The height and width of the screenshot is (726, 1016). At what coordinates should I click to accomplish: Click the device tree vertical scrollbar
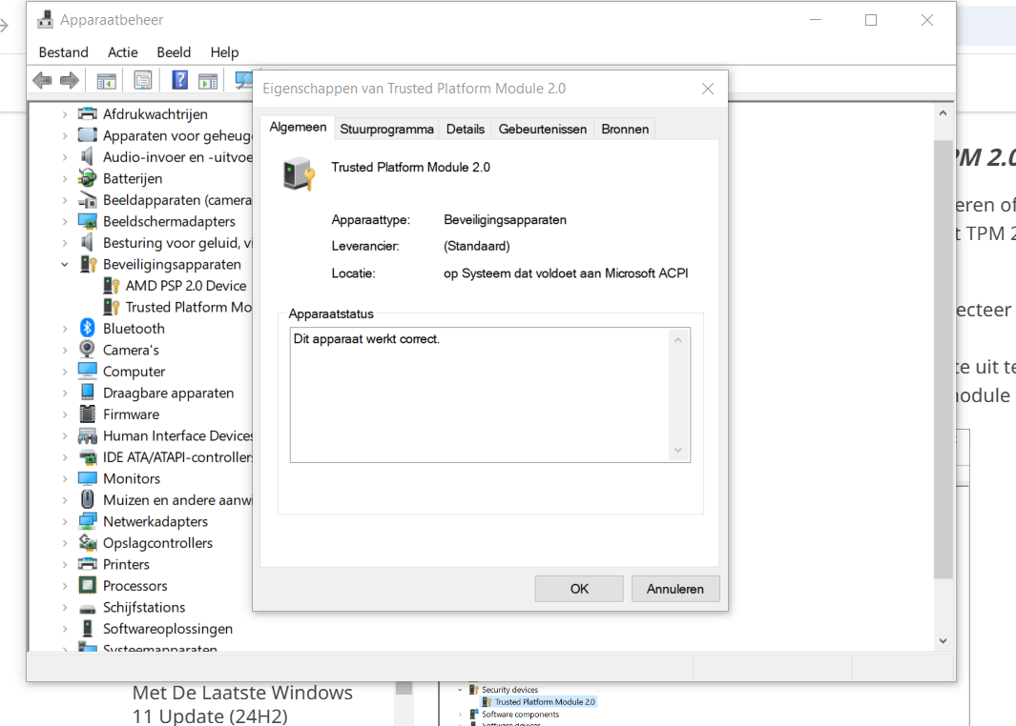tap(943, 381)
